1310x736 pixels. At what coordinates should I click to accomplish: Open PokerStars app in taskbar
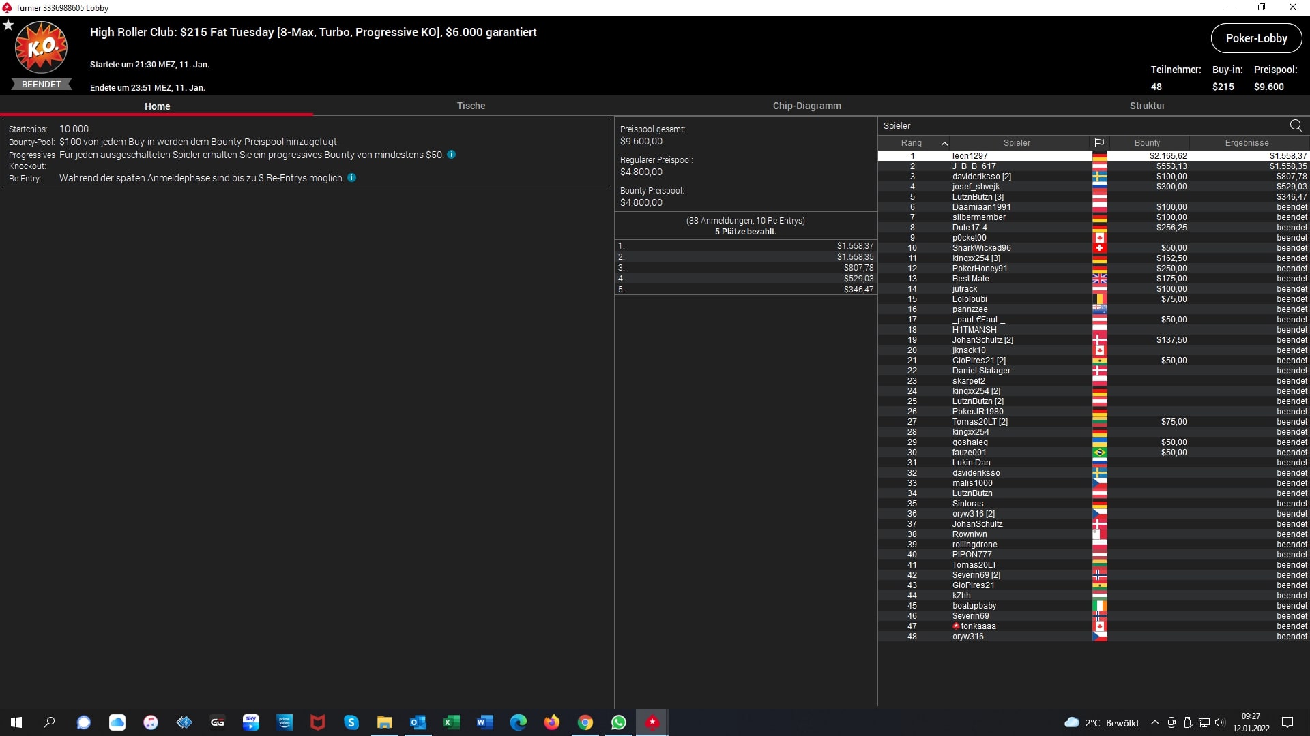tap(652, 722)
